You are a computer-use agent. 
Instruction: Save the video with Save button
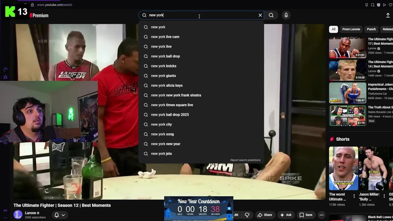pos(306,215)
